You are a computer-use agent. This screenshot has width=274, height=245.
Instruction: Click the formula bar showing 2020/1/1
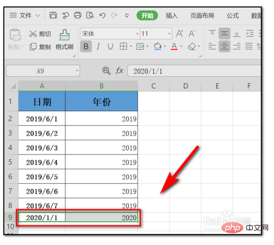194,71
